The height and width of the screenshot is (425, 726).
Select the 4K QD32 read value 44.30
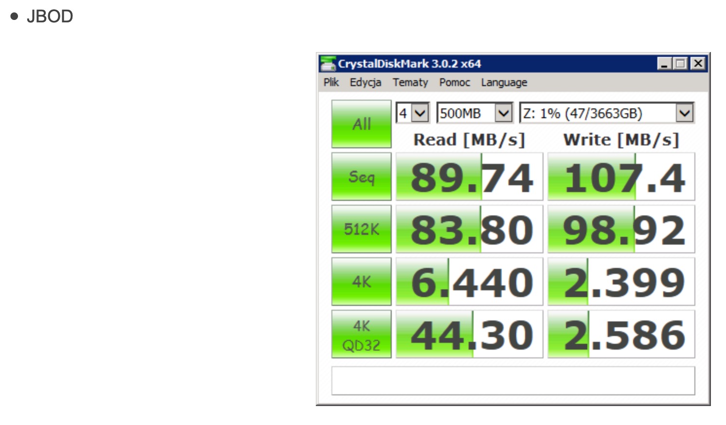click(x=469, y=334)
